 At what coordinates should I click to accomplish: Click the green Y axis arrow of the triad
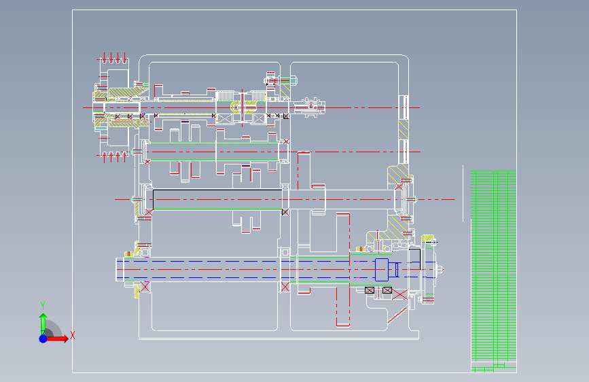point(43,324)
